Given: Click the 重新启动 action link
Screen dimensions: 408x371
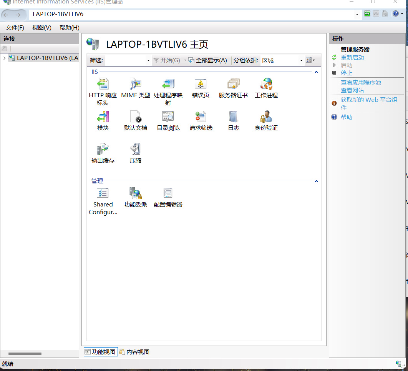Looking at the screenshot, I should point(352,58).
